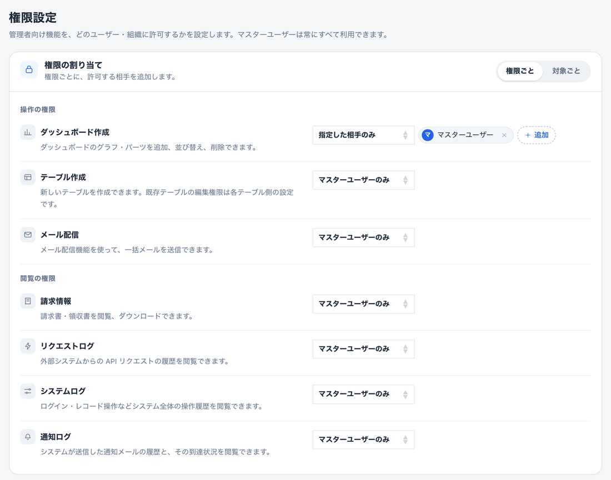This screenshot has height=480, width=611.
Task: Open the ダッシュボード作成 permission dropdown
Action: (x=363, y=135)
